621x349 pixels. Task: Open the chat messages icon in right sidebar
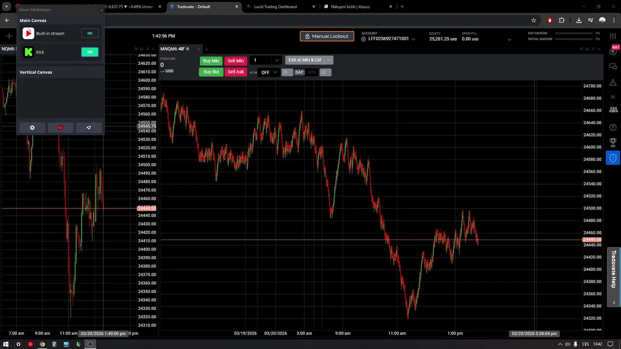click(x=613, y=66)
